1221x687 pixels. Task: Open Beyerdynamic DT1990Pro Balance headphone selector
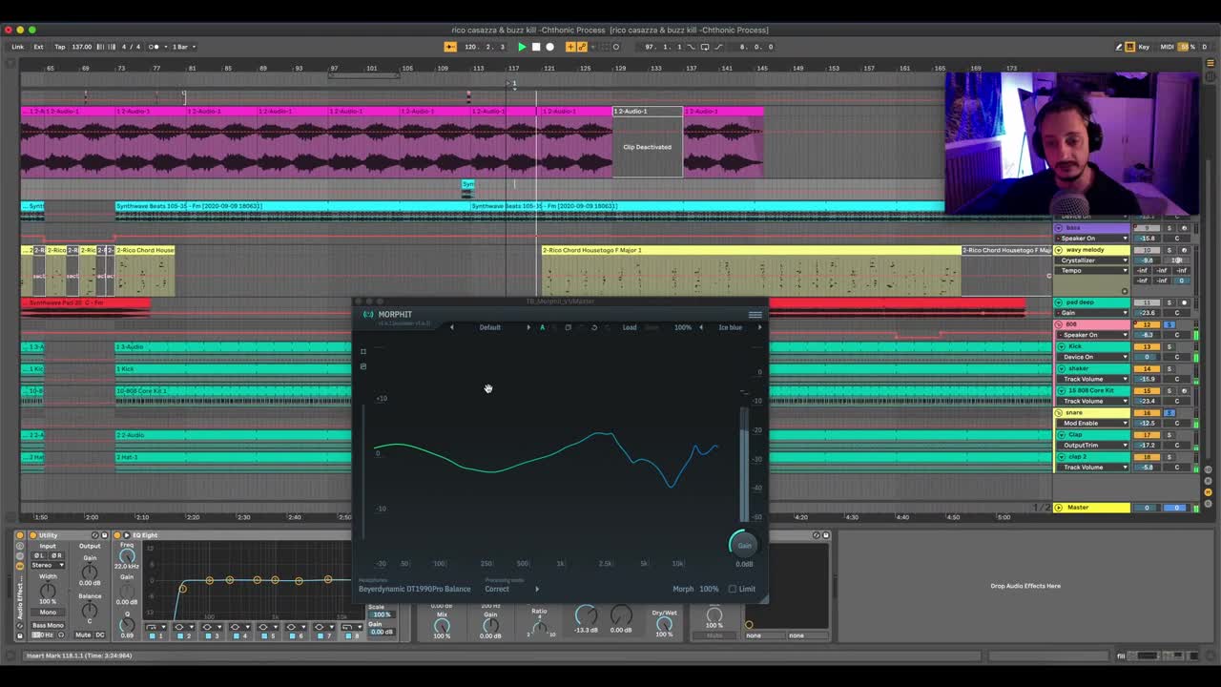tap(415, 589)
